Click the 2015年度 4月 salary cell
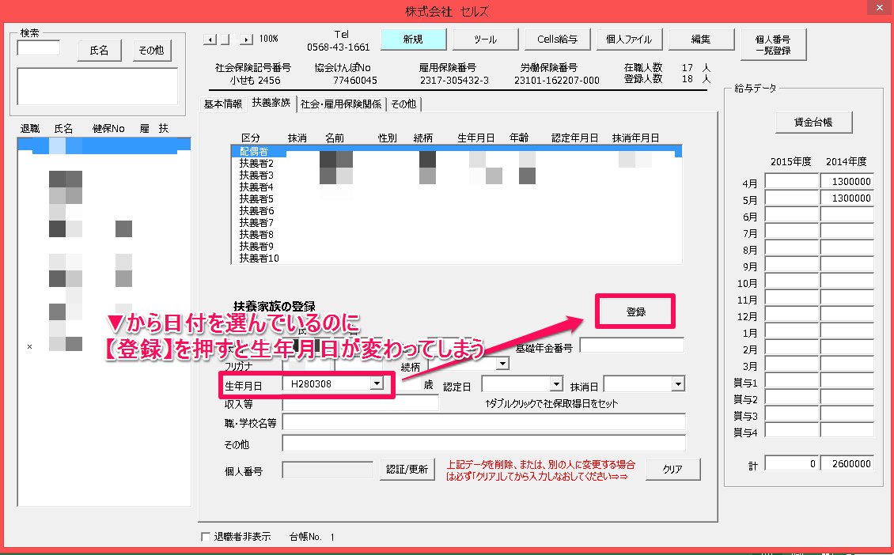The height and width of the screenshot is (555, 894). tap(791, 181)
